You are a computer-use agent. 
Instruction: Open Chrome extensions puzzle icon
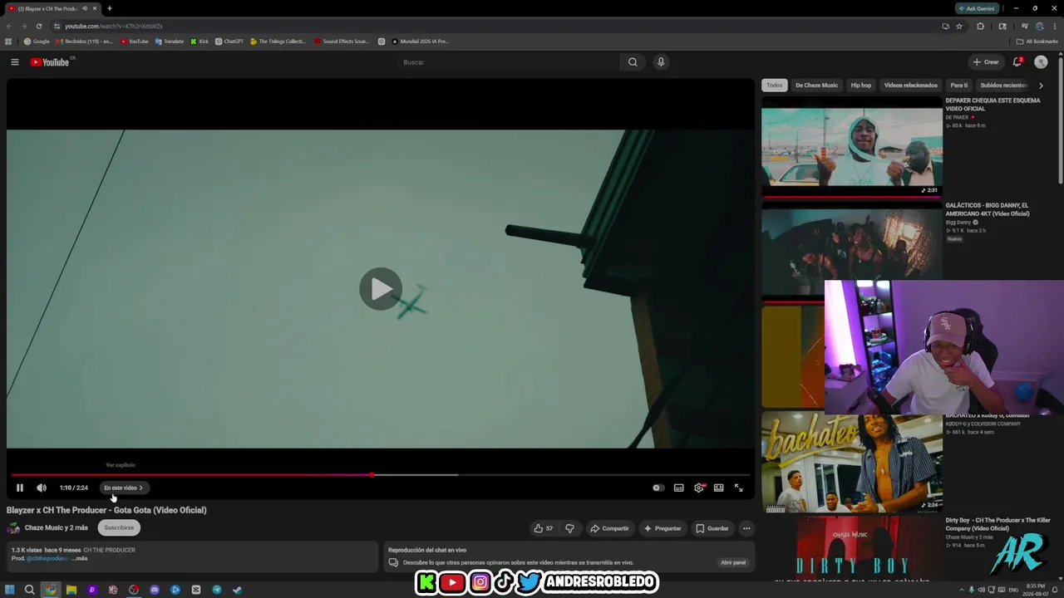pyautogui.click(x=980, y=26)
